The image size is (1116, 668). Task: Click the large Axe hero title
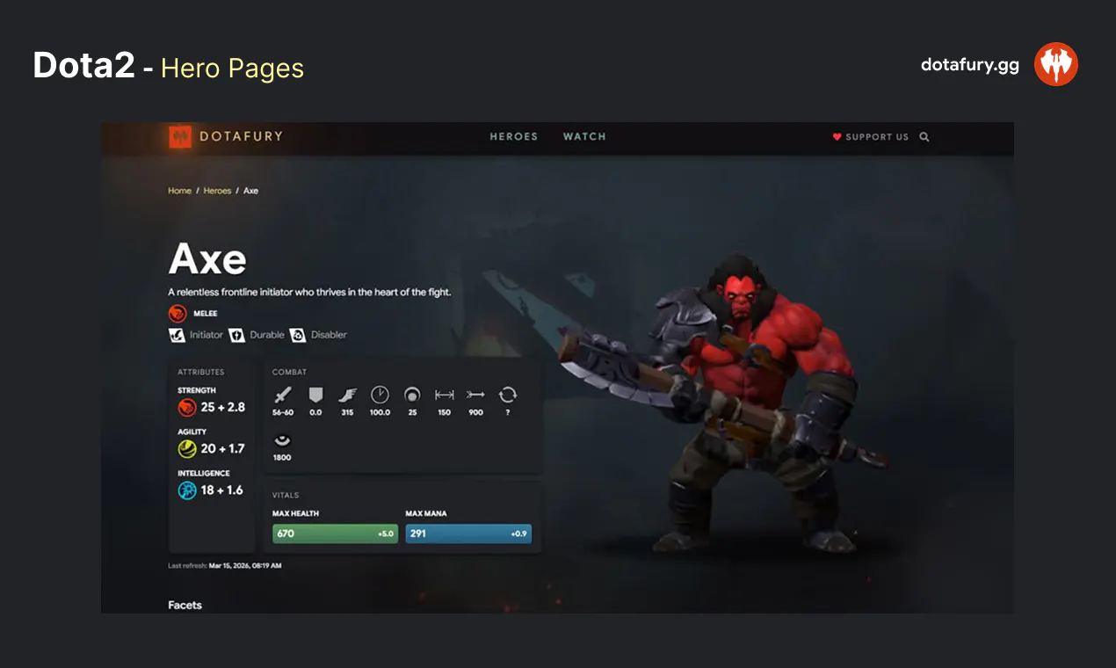click(x=207, y=258)
